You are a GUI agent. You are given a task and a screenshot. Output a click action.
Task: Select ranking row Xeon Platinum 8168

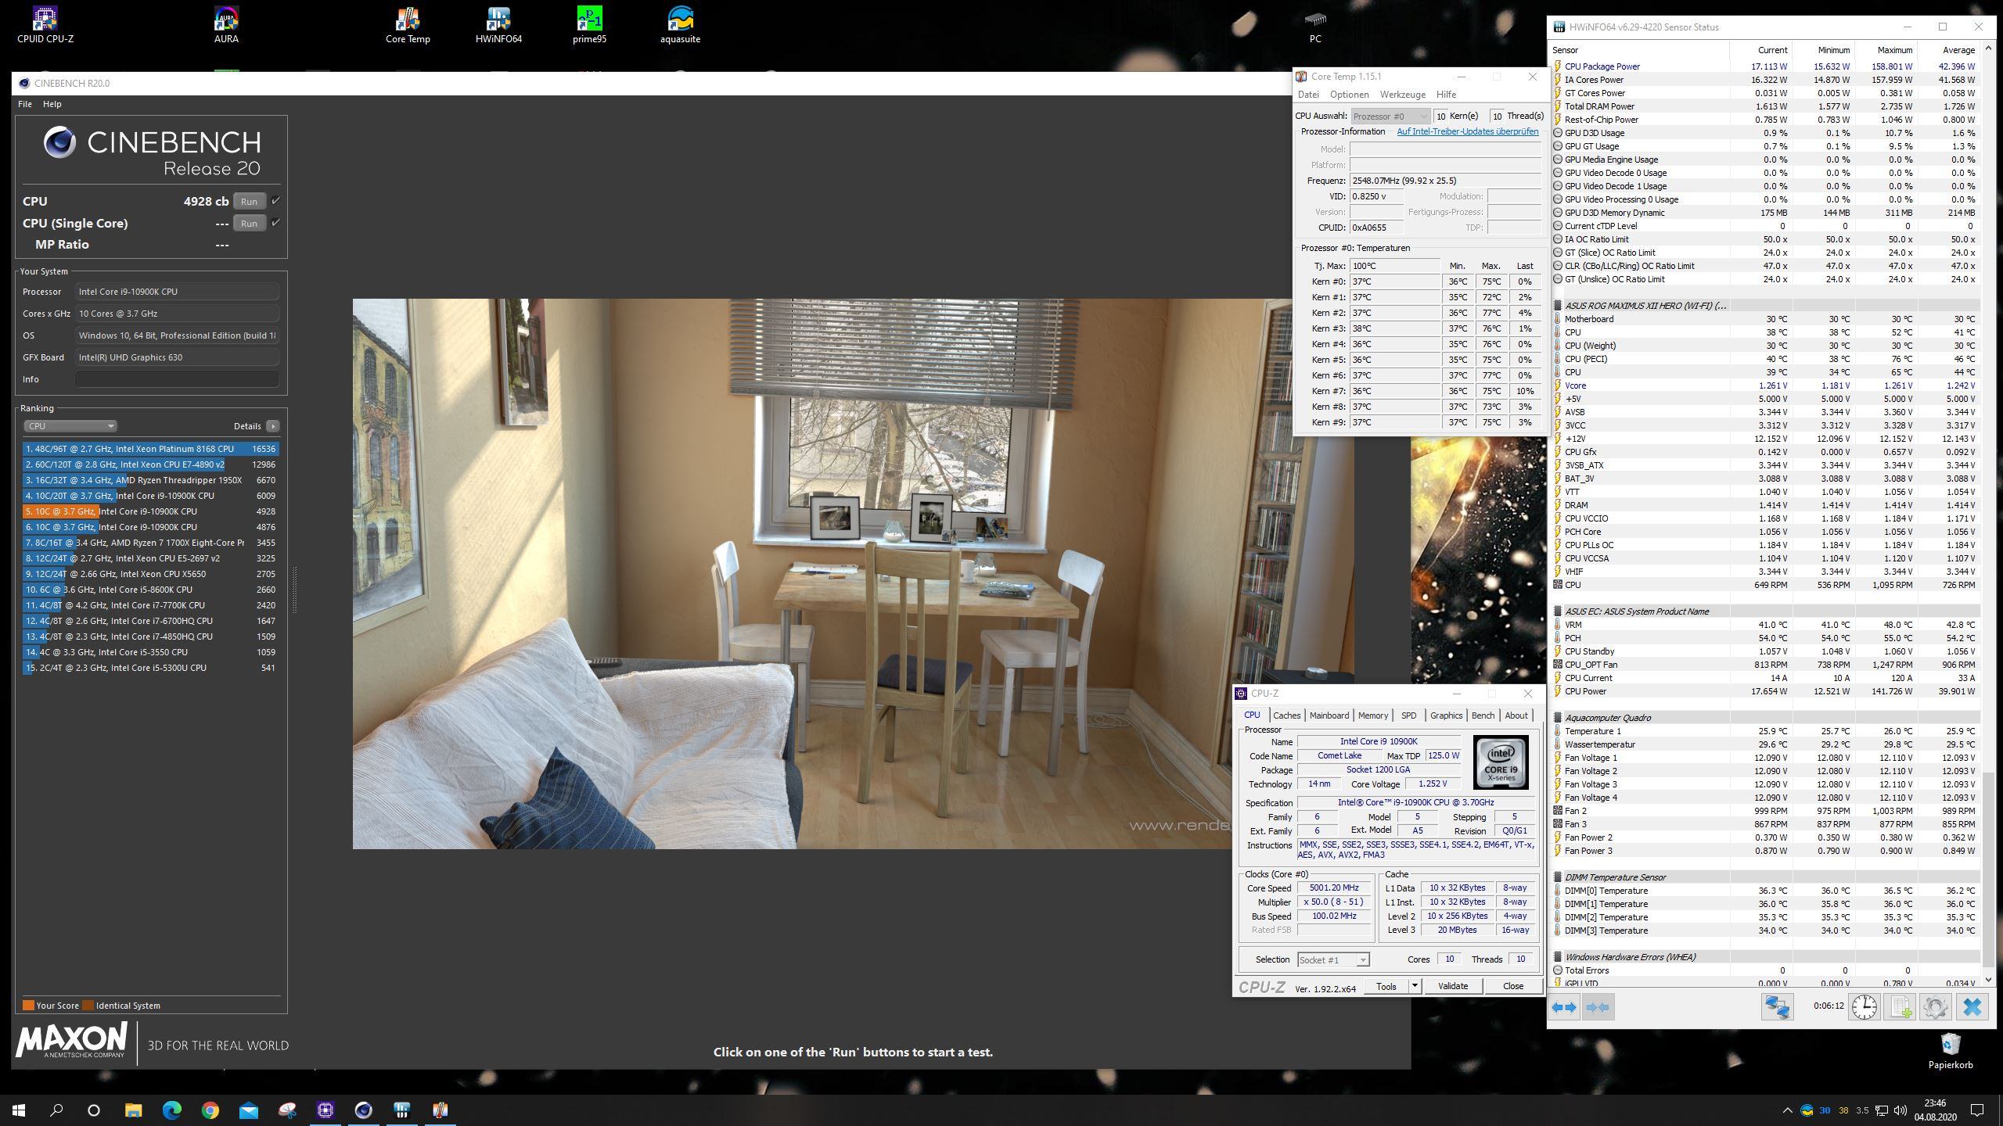tap(150, 449)
